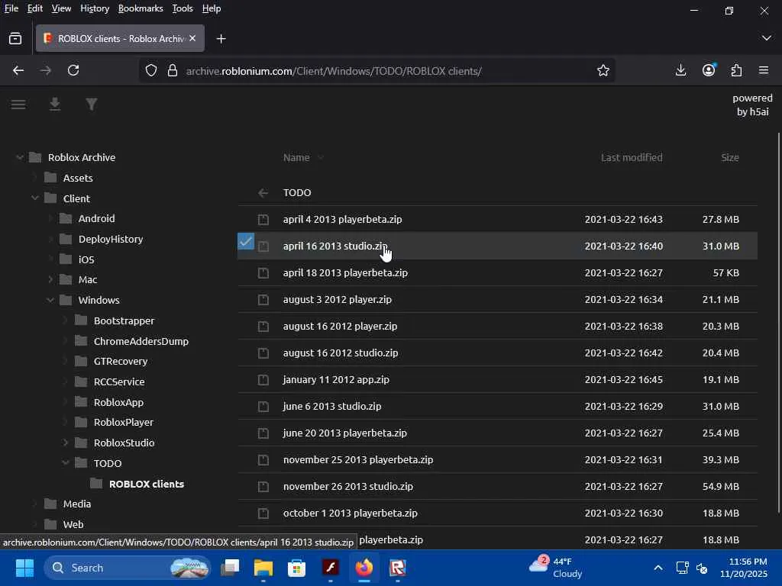Expand the Android folder in the tree
The width and height of the screenshot is (782, 586).
pyautogui.click(x=50, y=218)
